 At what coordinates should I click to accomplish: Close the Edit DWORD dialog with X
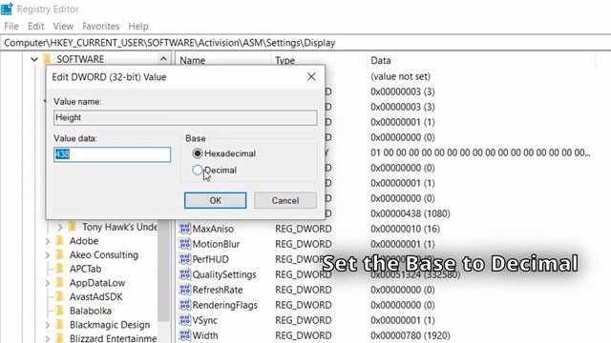311,76
